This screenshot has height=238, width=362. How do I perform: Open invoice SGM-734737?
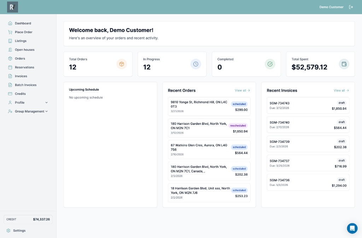(x=308, y=163)
